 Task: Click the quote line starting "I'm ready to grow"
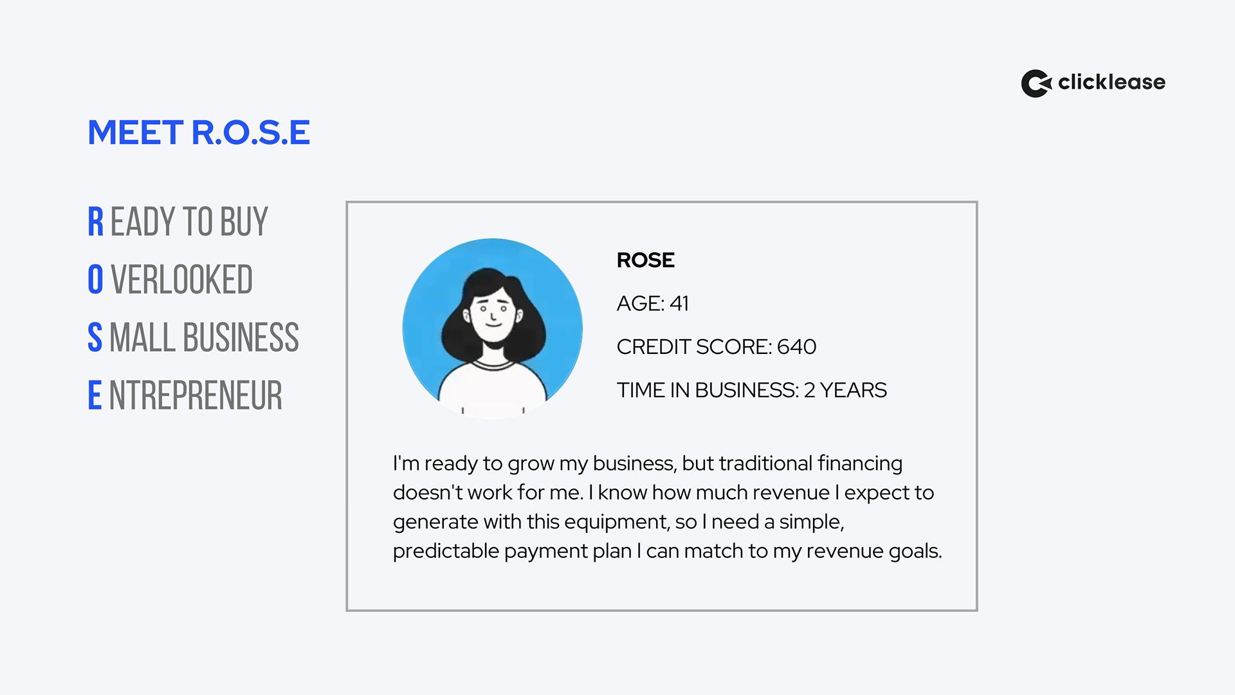pyautogui.click(x=648, y=463)
